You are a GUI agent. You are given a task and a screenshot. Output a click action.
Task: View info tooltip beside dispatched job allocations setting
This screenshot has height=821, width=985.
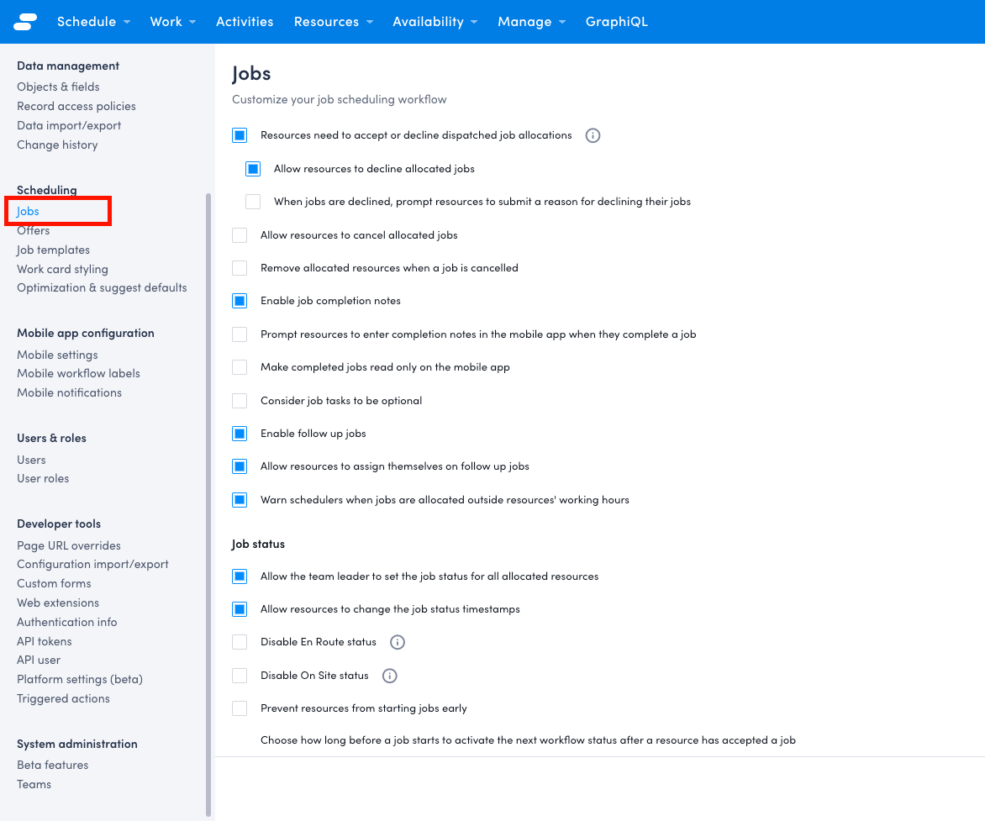(x=593, y=135)
